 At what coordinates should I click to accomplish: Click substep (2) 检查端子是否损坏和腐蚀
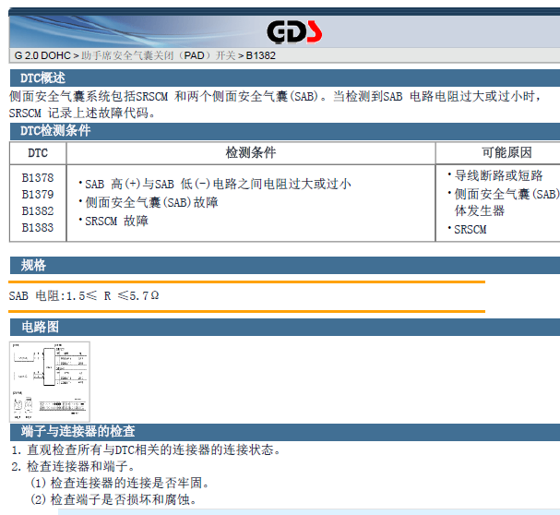point(113,499)
